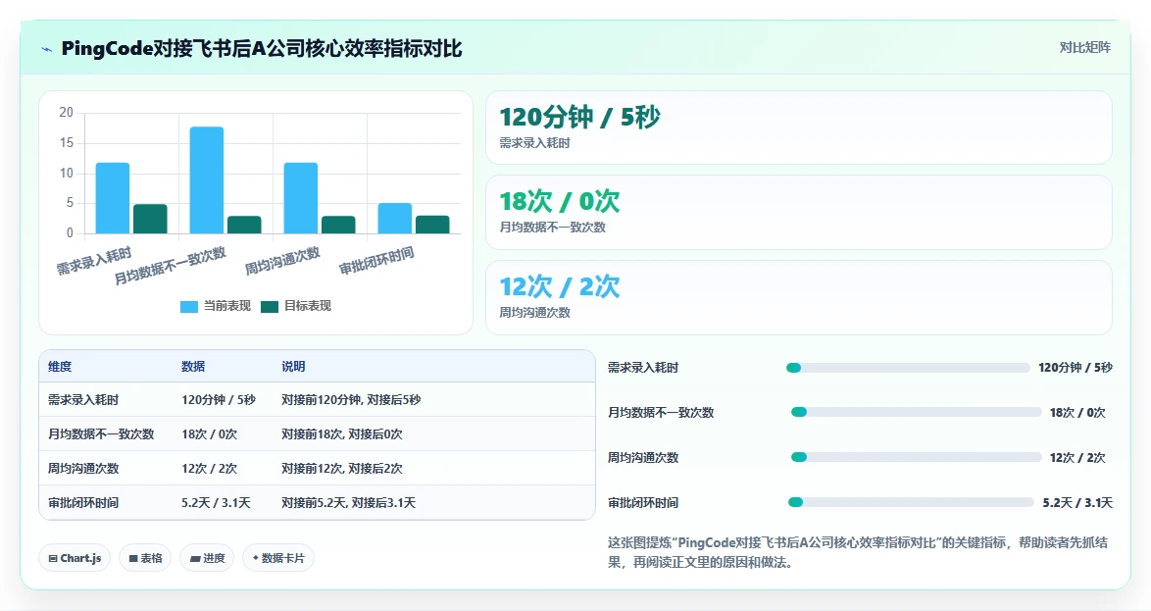The image size is (1151, 611).
Task: Select table cell 18次 / 0次
Action: [x=209, y=434]
